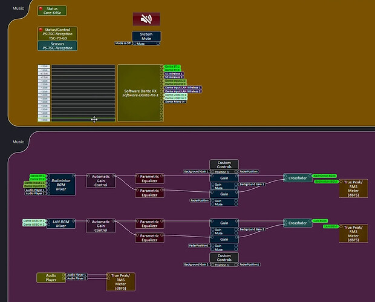The image size is (375, 302).
Task: Toggle the red speaker mute button
Action: 146,19
